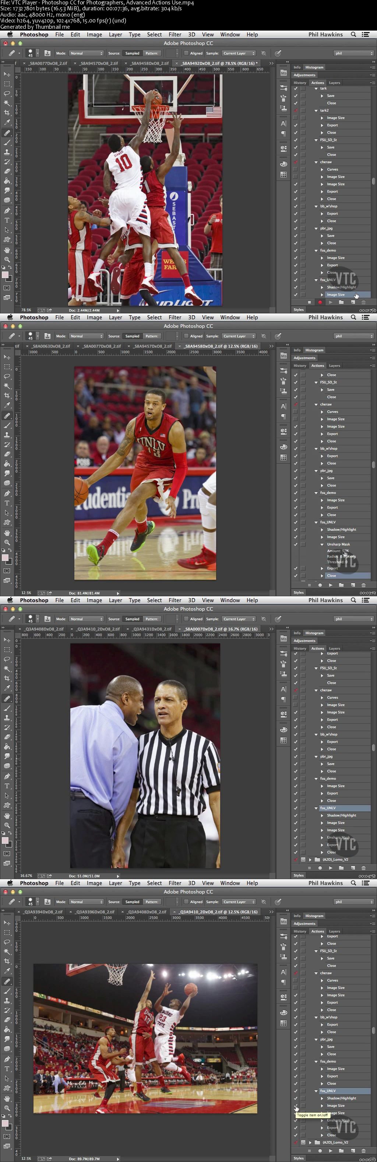Screen dimensions: 377x1162
Task: Enable the Aligned checkbox in the UNLV dribbler frame
Action: pyautogui.click(x=186, y=336)
